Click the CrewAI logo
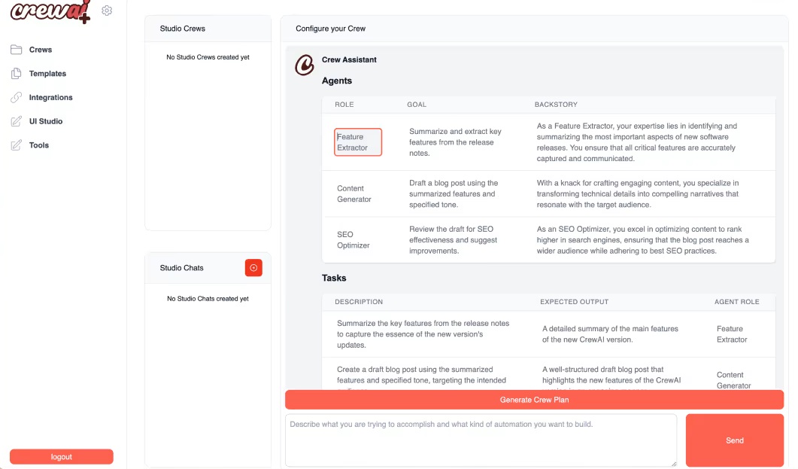 (x=50, y=12)
